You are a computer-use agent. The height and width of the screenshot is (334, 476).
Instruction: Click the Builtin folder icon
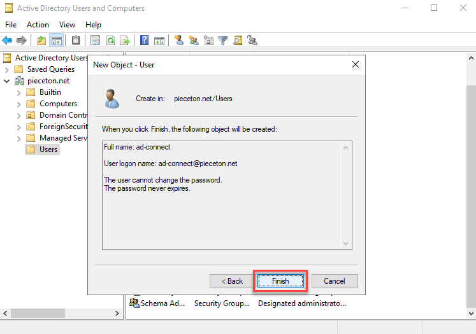(x=31, y=92)
